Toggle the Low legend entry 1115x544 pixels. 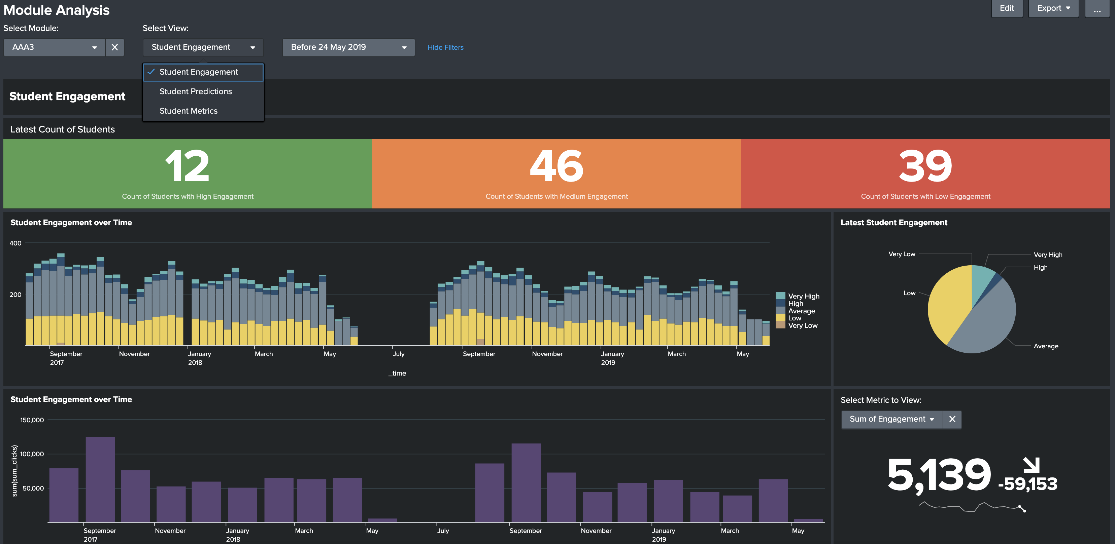coord(794,318)
